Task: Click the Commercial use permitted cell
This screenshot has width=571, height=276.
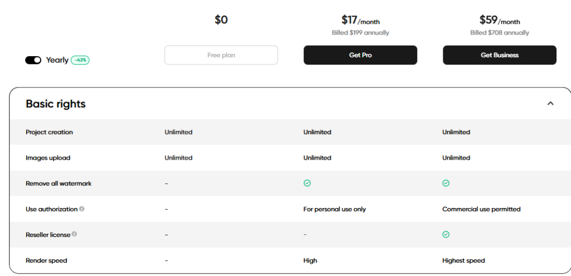Action: (x=481, y=209)
